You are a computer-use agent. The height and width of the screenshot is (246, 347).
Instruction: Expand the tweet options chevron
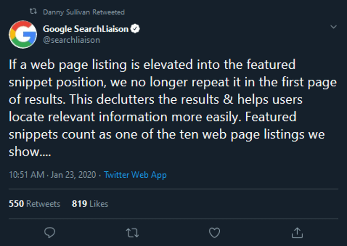click(x=334, y=27)
